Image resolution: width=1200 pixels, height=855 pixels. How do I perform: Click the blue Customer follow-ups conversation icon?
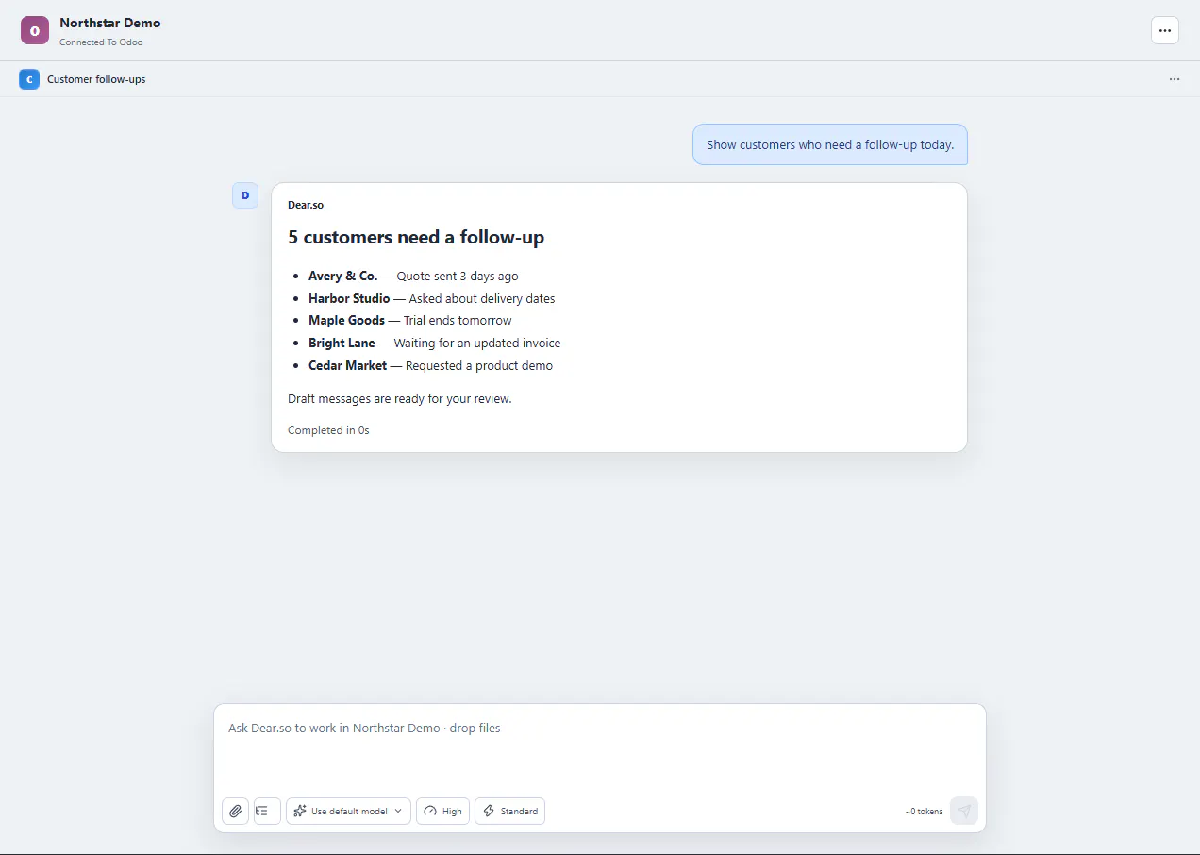click(29, 79)
